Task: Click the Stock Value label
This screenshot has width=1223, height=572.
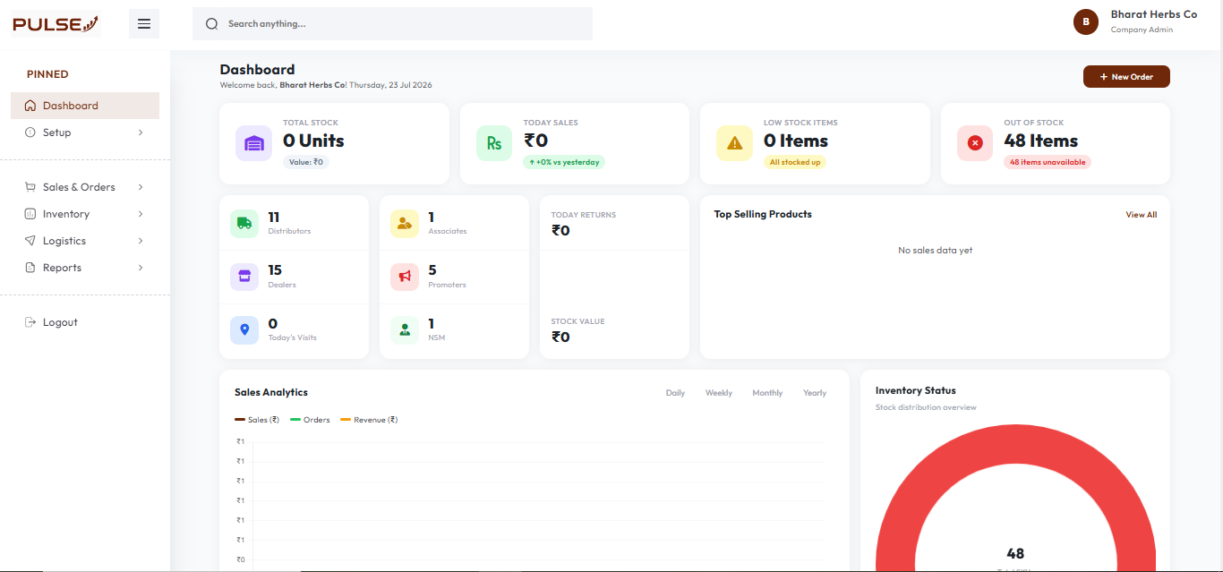Action: (578, 321)
